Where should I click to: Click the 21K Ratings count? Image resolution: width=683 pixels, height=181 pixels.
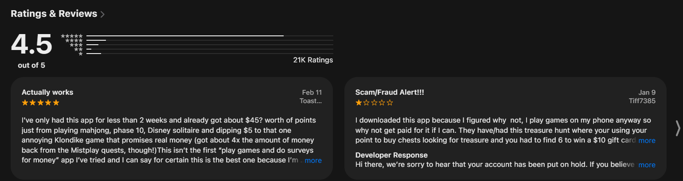point(313,60)
